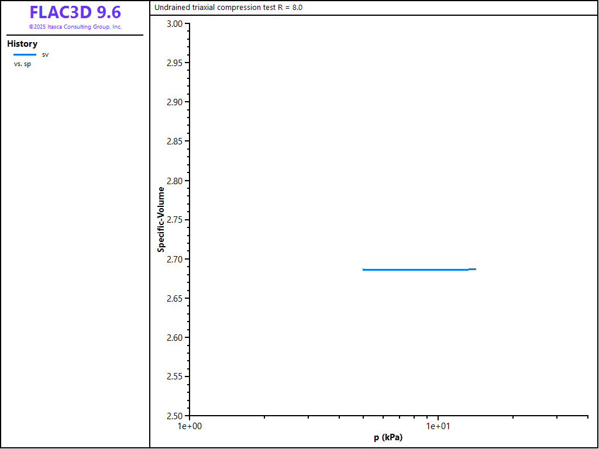Click the blue history curve in plot

pos(415,270)
